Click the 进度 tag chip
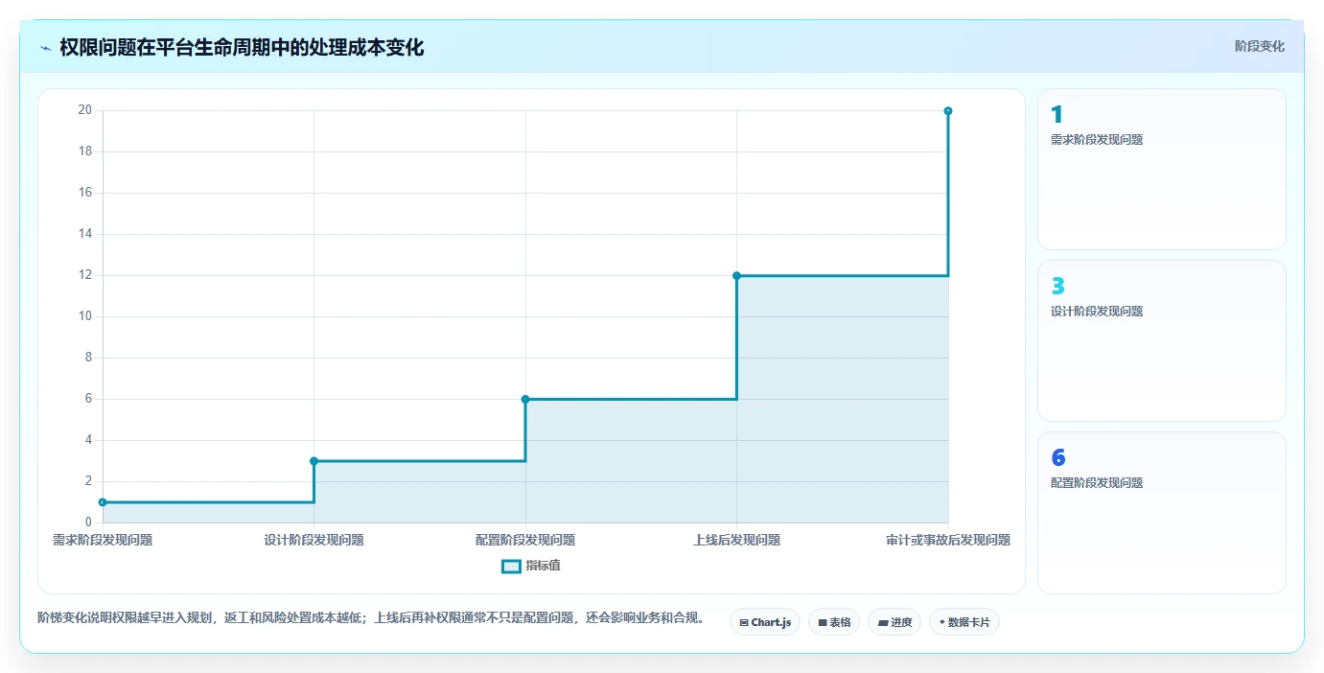This screenshot has height=673, width=1324. pos(894,622)
